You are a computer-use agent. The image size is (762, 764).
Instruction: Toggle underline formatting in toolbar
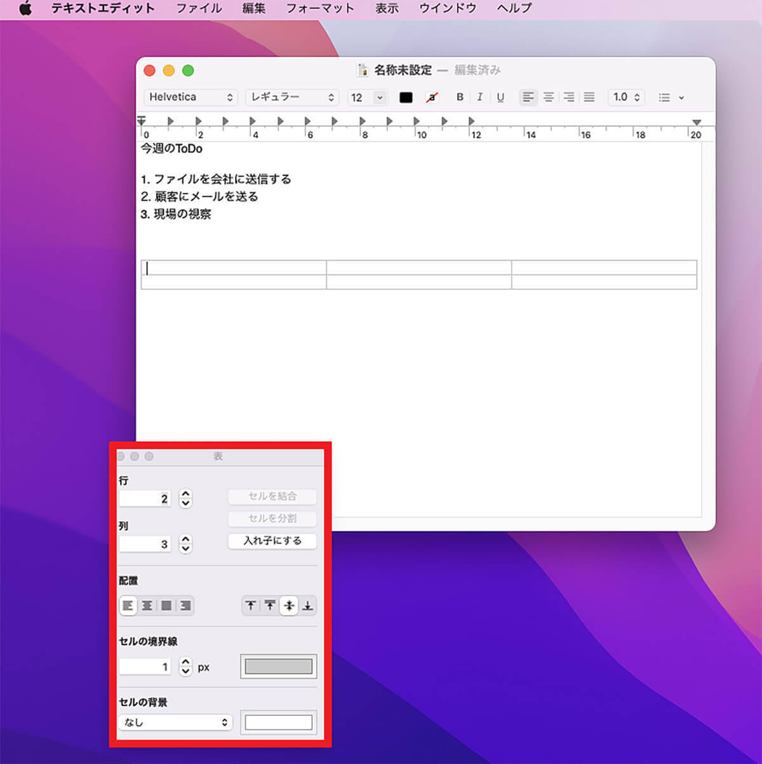tap(500, 97)
